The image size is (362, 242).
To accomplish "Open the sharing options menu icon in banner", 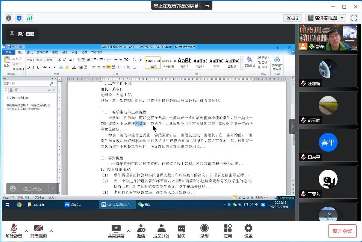I will point(208,6).
